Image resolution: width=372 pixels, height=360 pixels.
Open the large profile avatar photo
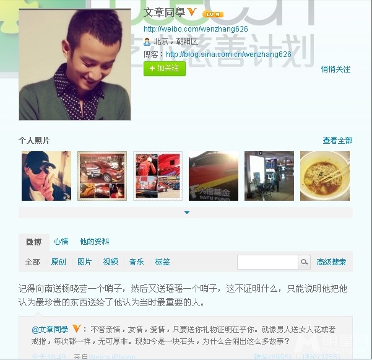click(x=75, y=64)
